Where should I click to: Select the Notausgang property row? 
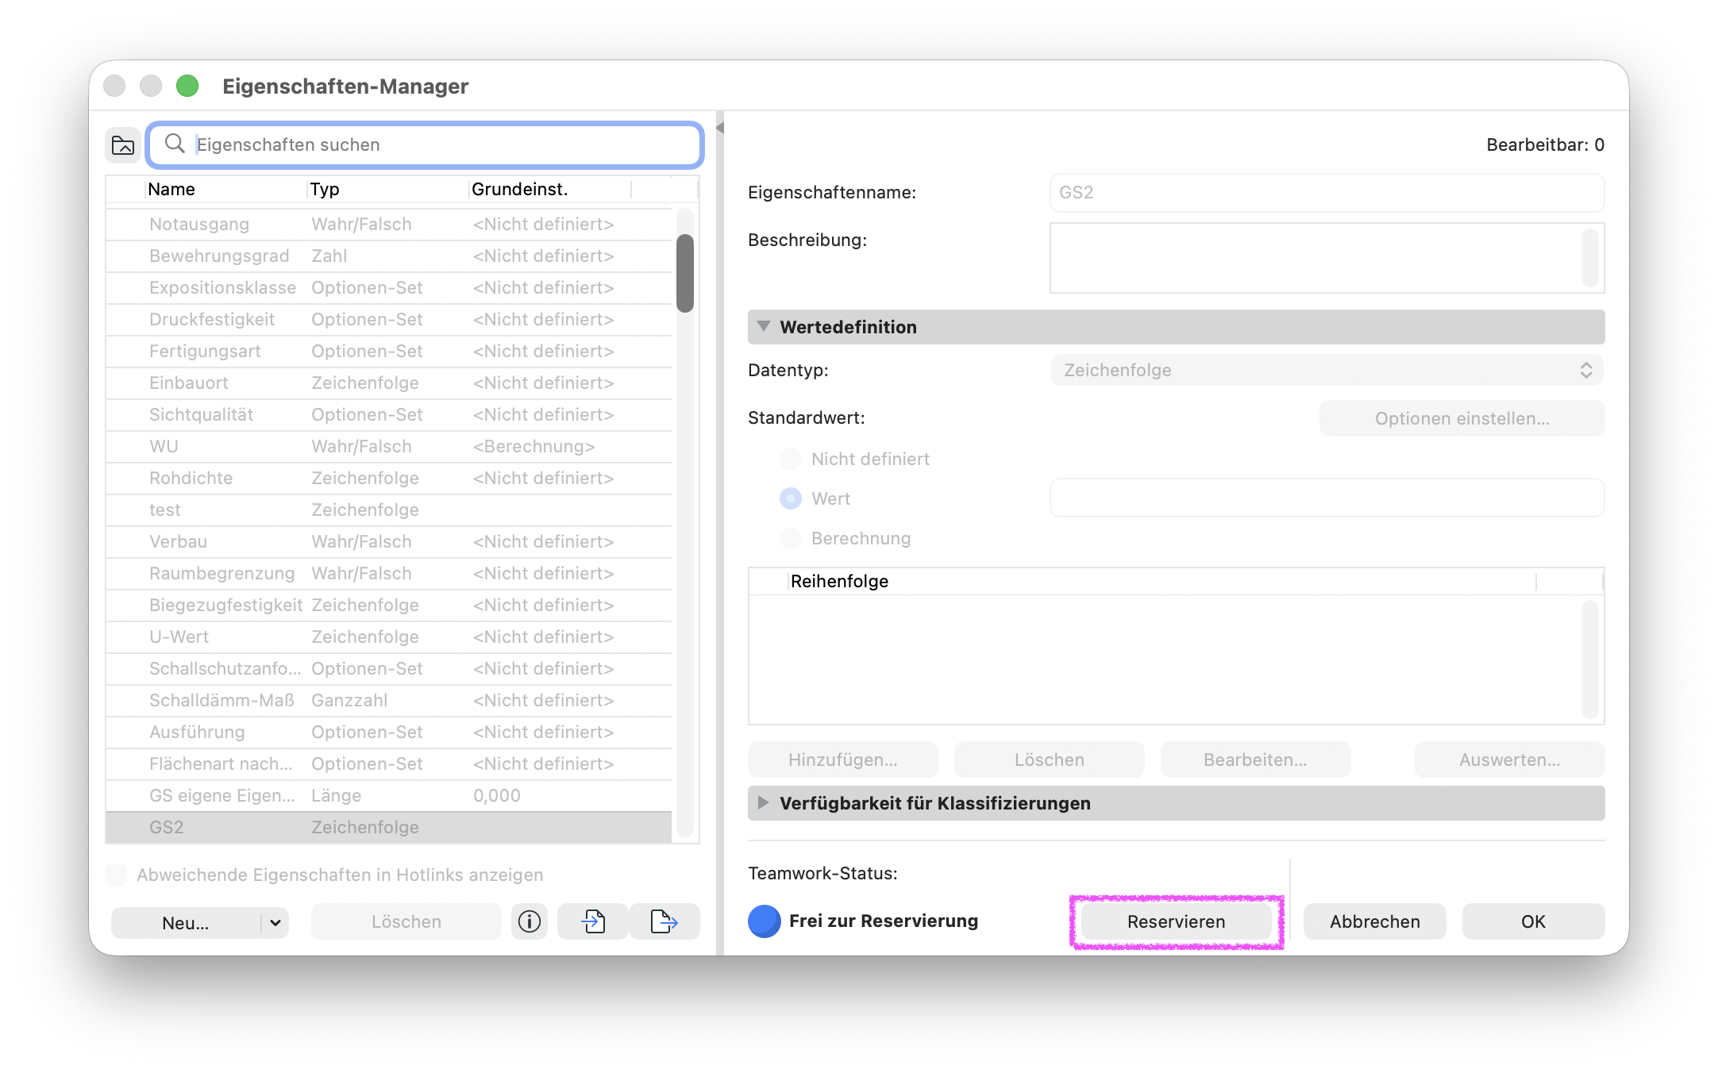coord(389,225)
